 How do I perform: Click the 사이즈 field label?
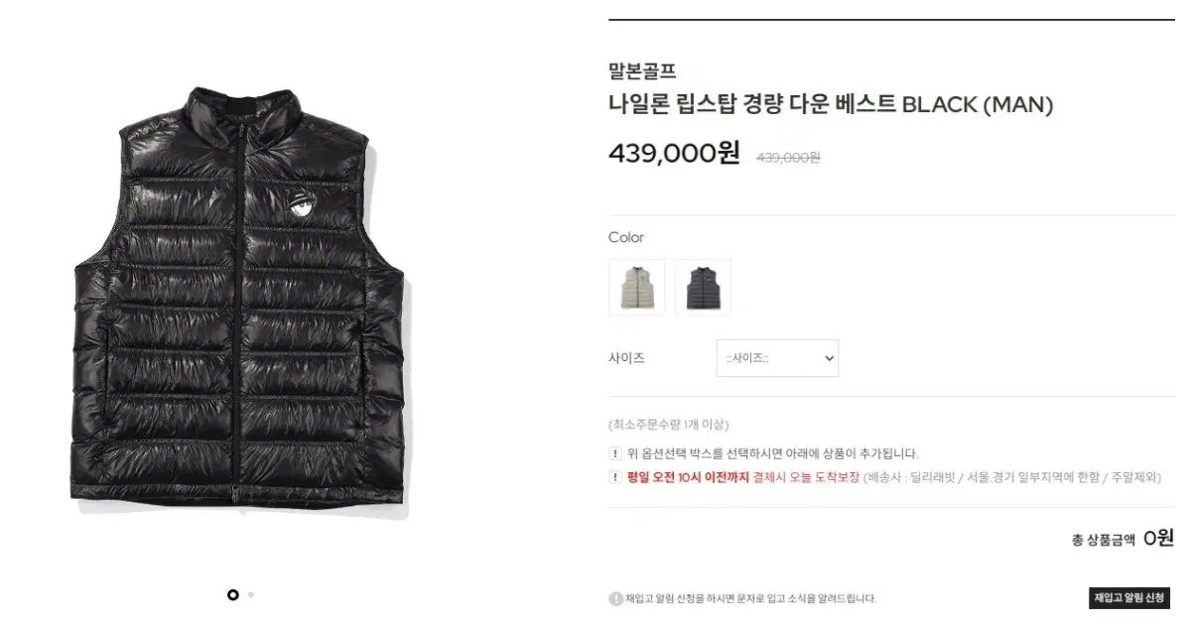click(626, 358)
